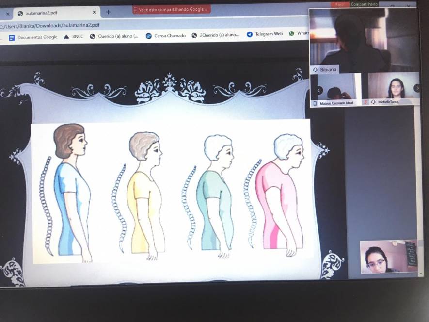Click the self-view camera preview thumbnail
Screen dimensions: 429x322
(388, 257)
